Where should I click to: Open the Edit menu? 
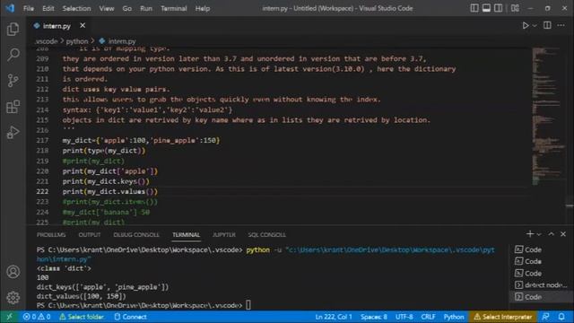pyautogui.click(x=48, y=8)
